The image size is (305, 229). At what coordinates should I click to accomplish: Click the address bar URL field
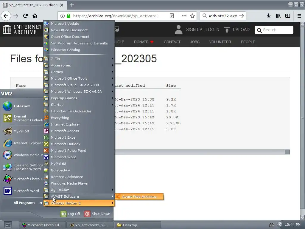click(116, 16)
